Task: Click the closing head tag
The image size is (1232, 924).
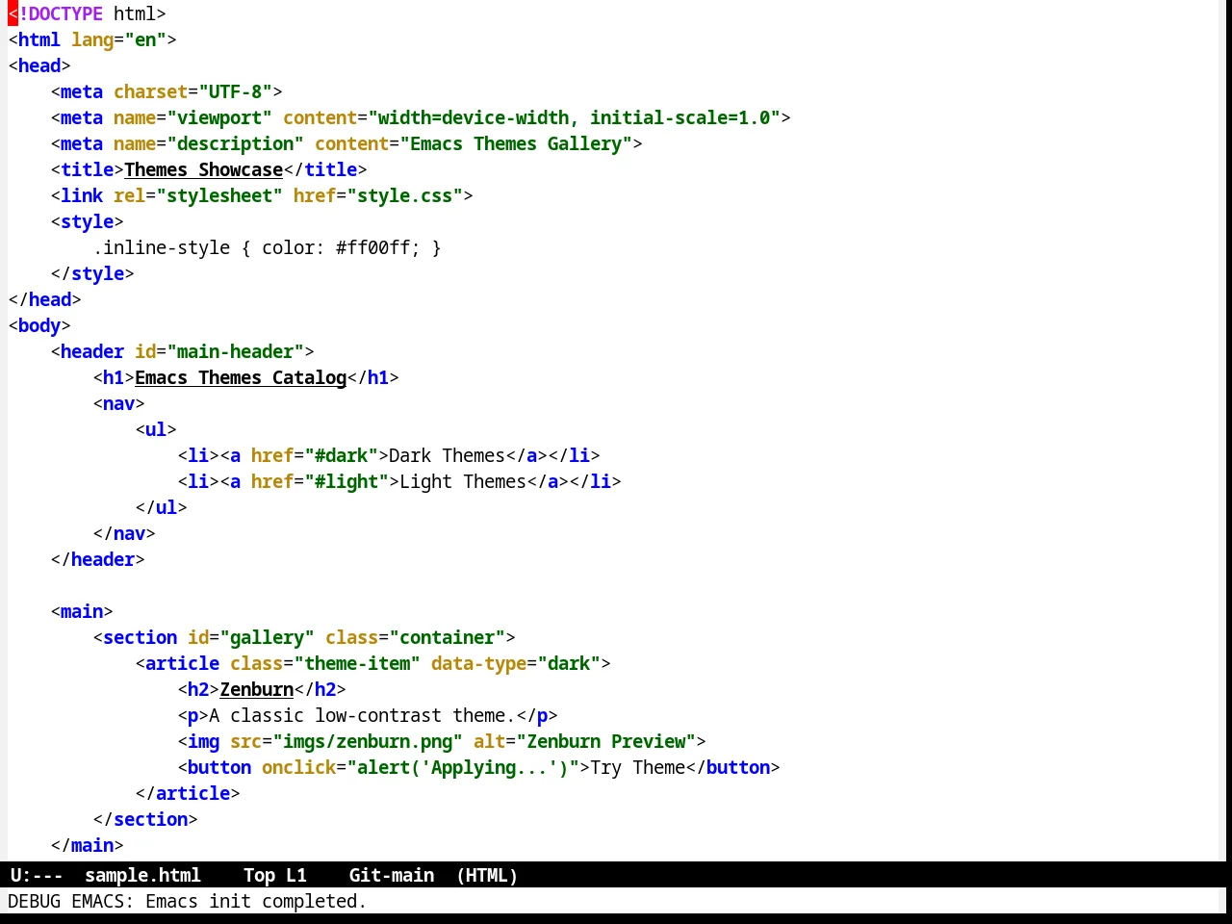Action: coord(45,299)
